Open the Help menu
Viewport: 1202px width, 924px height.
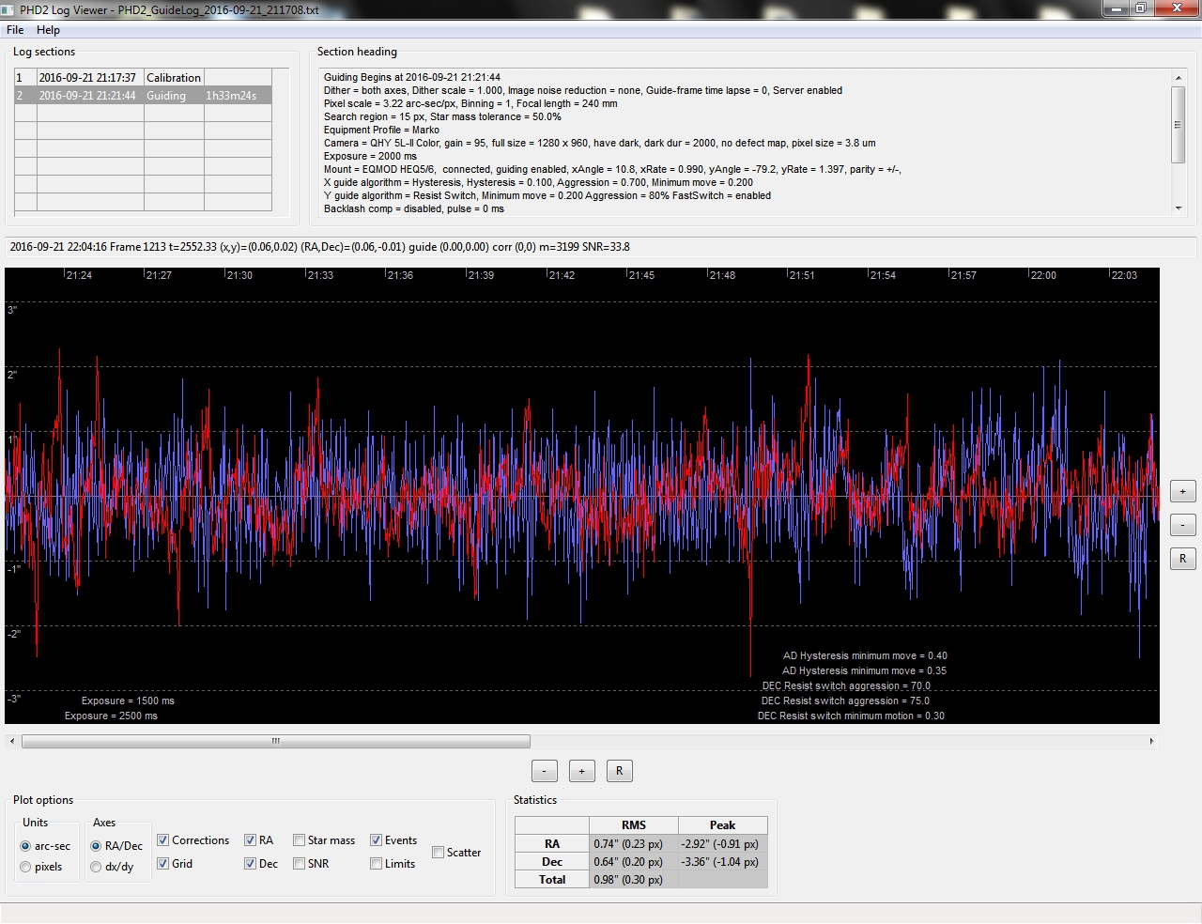click(x=48, y=30)
